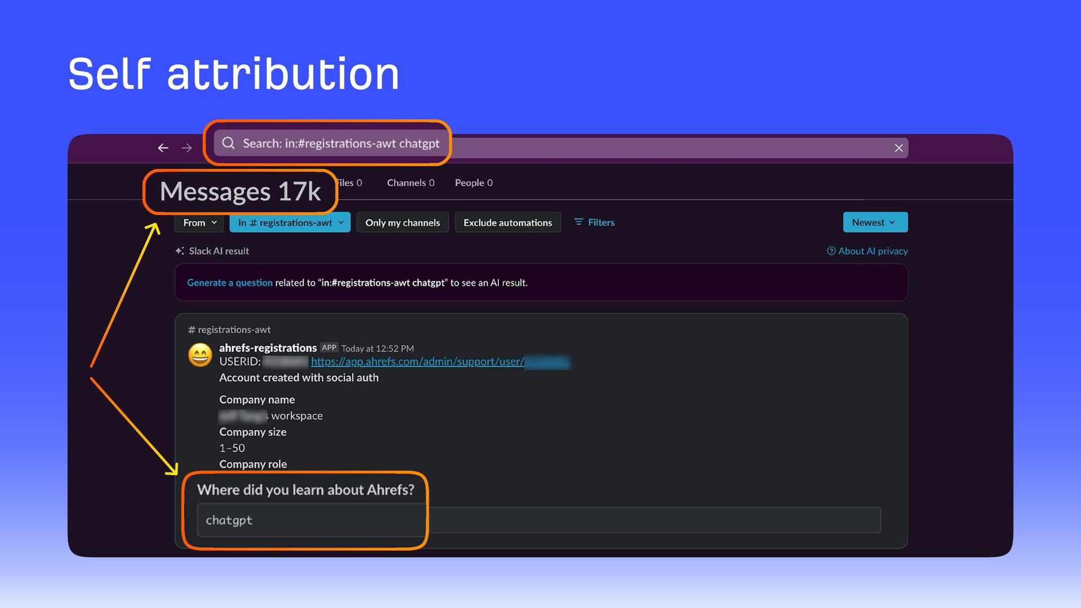Click the Generate a question link
This screenshot has height=608, width=1081.
230,283
